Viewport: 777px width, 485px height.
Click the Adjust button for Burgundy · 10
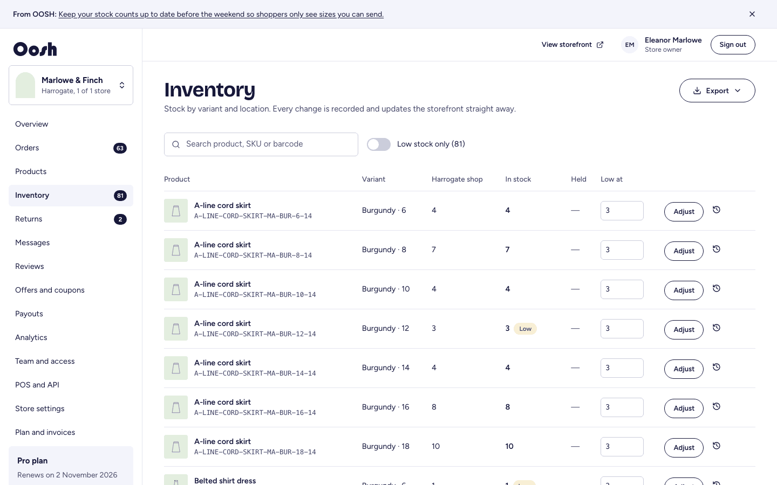pos(684,290)
